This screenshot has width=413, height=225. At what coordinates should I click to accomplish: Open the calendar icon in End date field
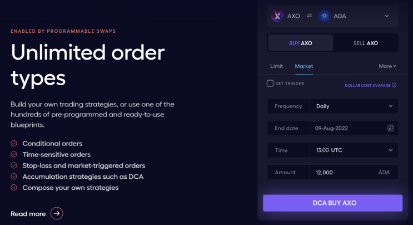[x=391, y=128]
